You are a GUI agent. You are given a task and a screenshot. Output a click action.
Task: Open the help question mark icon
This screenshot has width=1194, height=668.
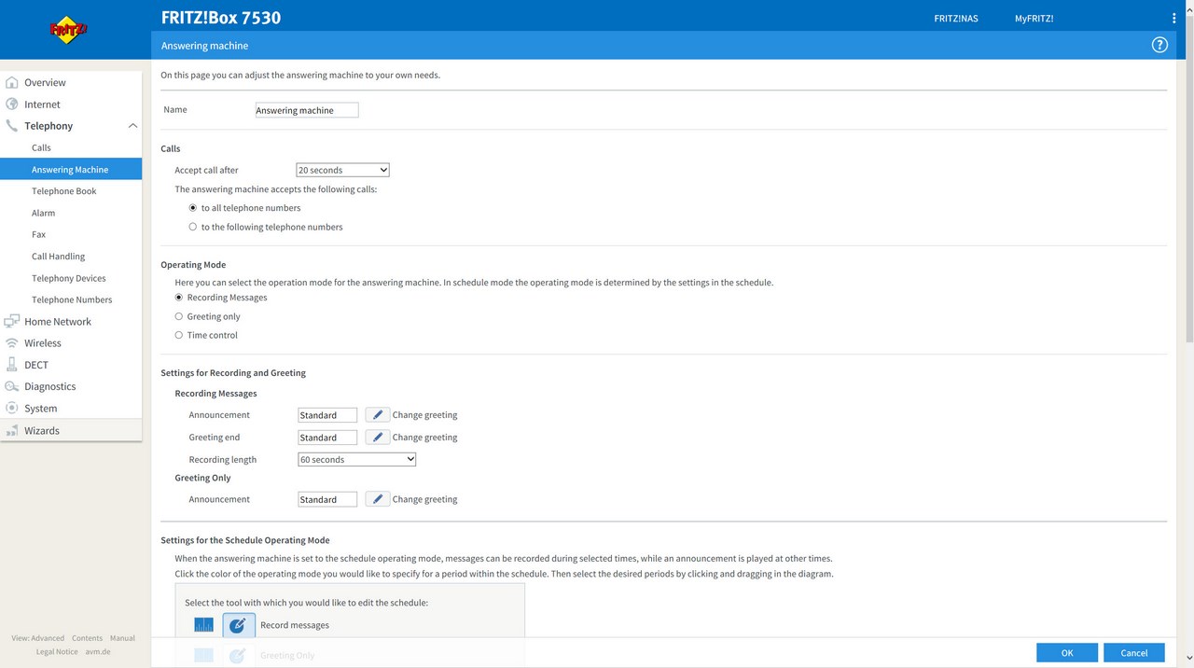1159,45
